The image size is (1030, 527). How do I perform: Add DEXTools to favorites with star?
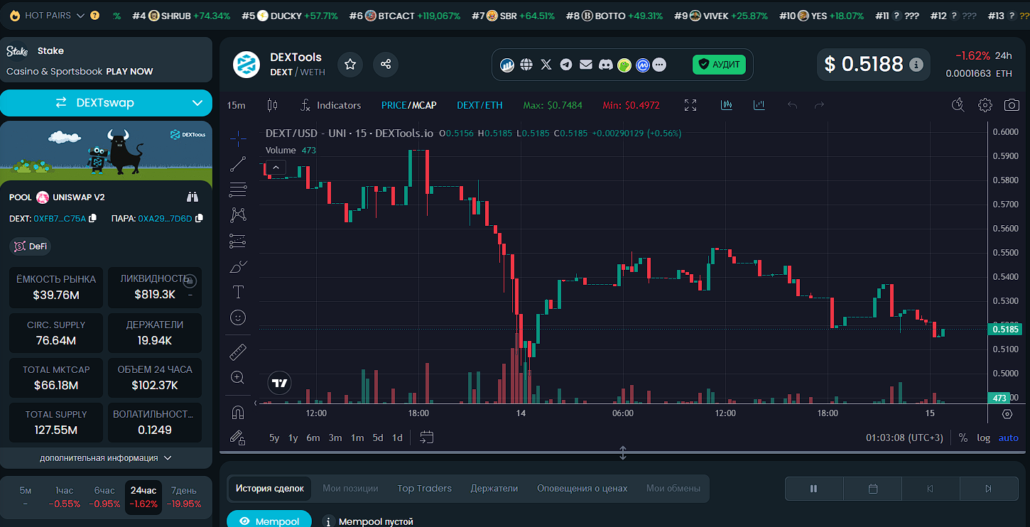(350, 65)
